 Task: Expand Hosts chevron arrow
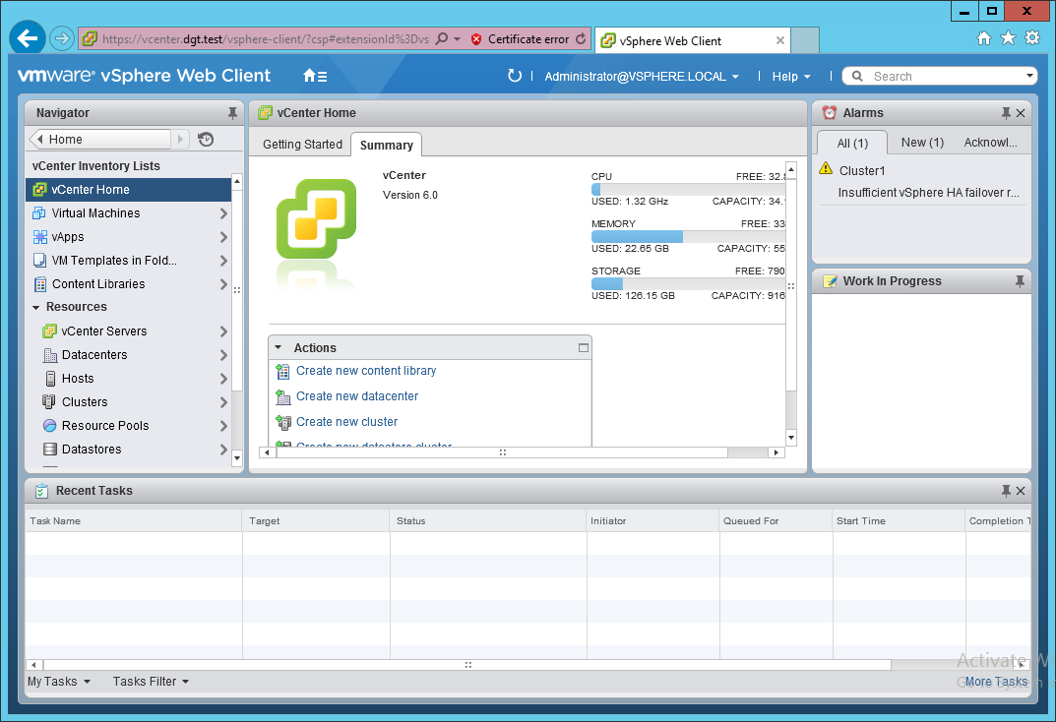pyautogui.click(x=223, y=378)
